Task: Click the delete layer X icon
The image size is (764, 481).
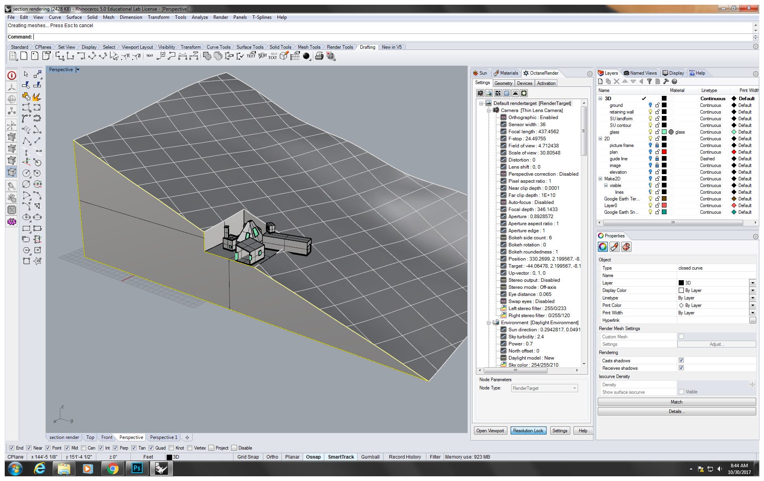Action: (x=617, y=82)
